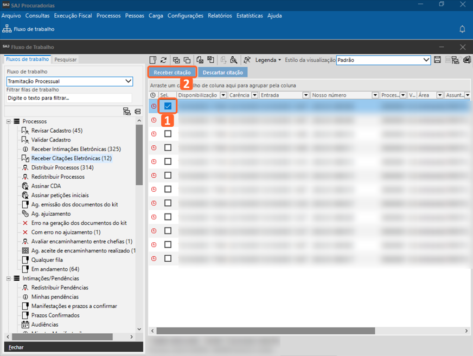The image size is (473, 356).
Task: Tick the checkbox in the last grid row
Action: tap(168, 258)
